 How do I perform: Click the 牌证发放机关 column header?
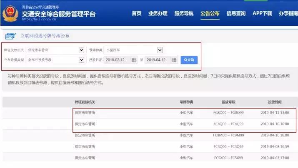pos(85,102)
